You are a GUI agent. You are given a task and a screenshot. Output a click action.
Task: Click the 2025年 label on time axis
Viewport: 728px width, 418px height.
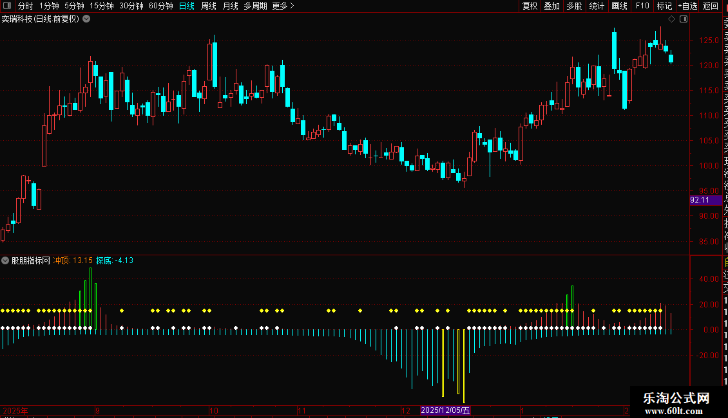click(15, 410)
